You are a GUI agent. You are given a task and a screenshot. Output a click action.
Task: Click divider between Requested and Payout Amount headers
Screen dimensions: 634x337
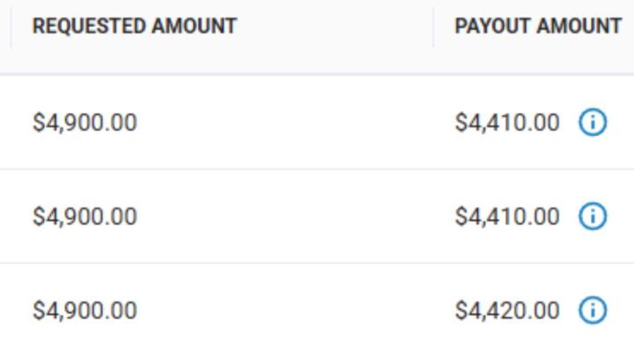[433, 27]
